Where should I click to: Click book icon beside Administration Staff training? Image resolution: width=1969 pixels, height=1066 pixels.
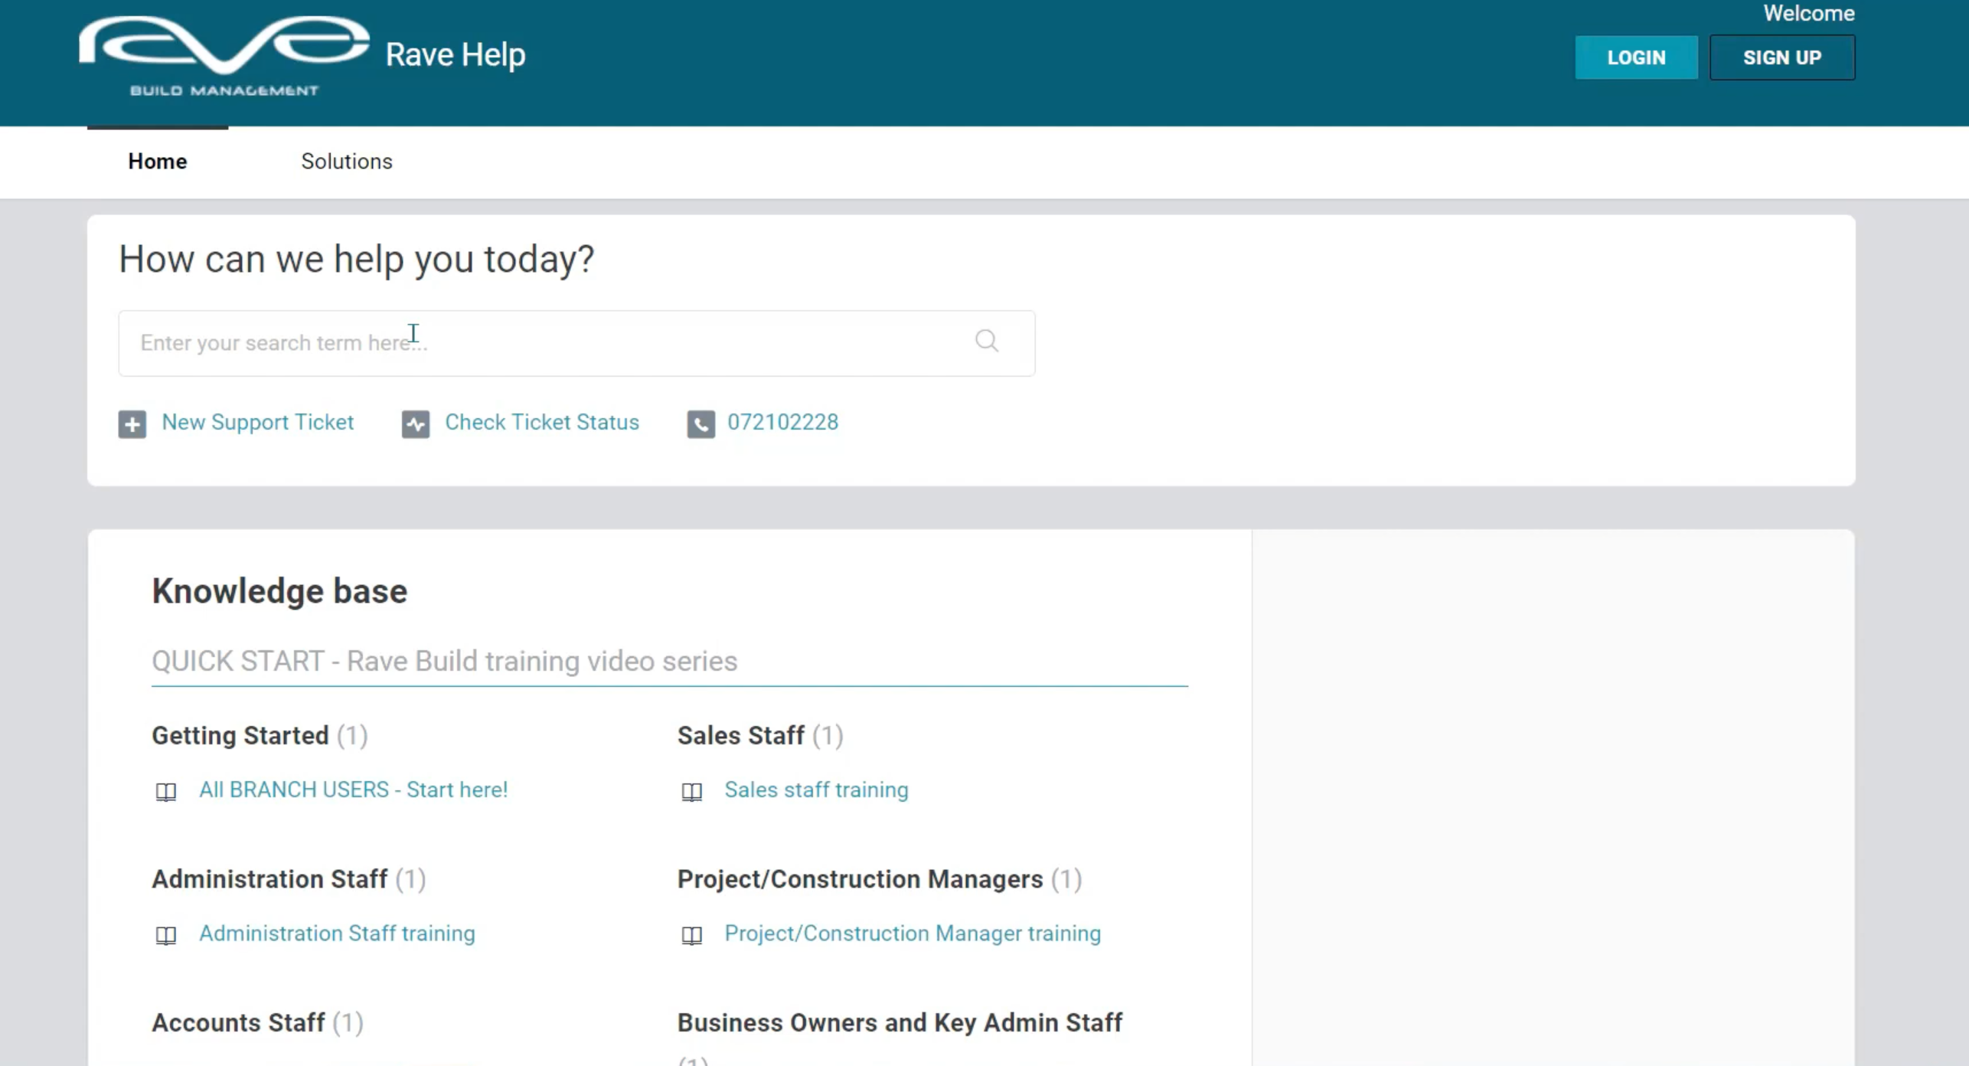(x=166, y=935)
